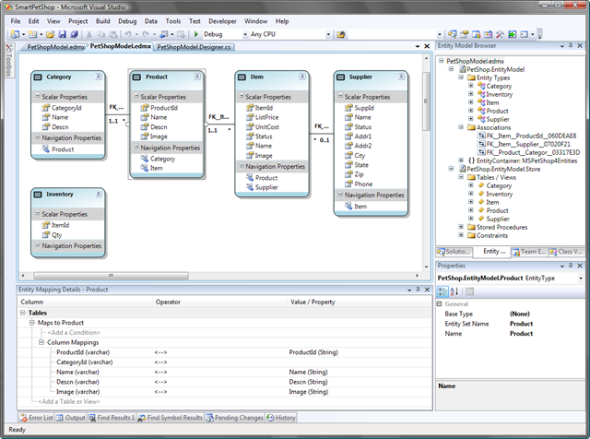The width and height of the screenshot is (590, 439).
Task: Click the Save toolbar icon
Action: click(62, 34)
